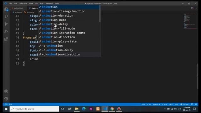Select animation-fill-mode suggestion
201x113 pixels.
(69, 29)
